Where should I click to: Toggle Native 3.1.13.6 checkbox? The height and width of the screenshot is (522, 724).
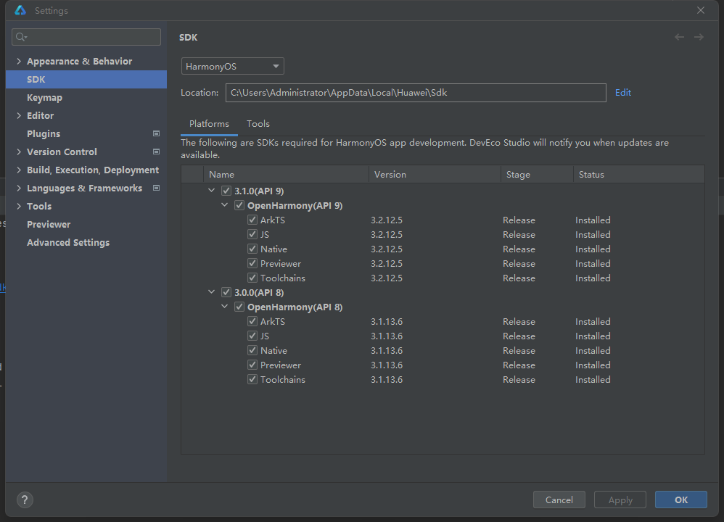(252, 350)
